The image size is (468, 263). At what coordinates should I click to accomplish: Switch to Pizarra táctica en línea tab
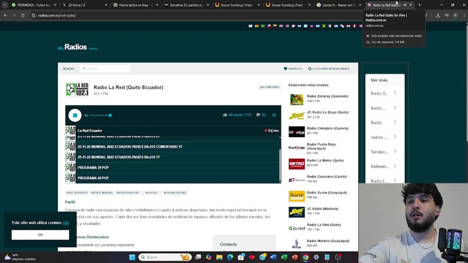tap(135, 5)
